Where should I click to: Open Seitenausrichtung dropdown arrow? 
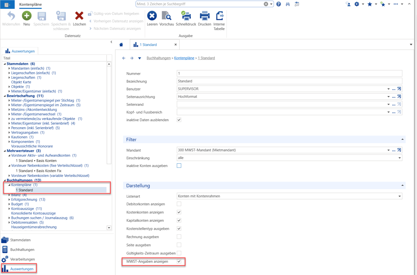click(389, 97)
